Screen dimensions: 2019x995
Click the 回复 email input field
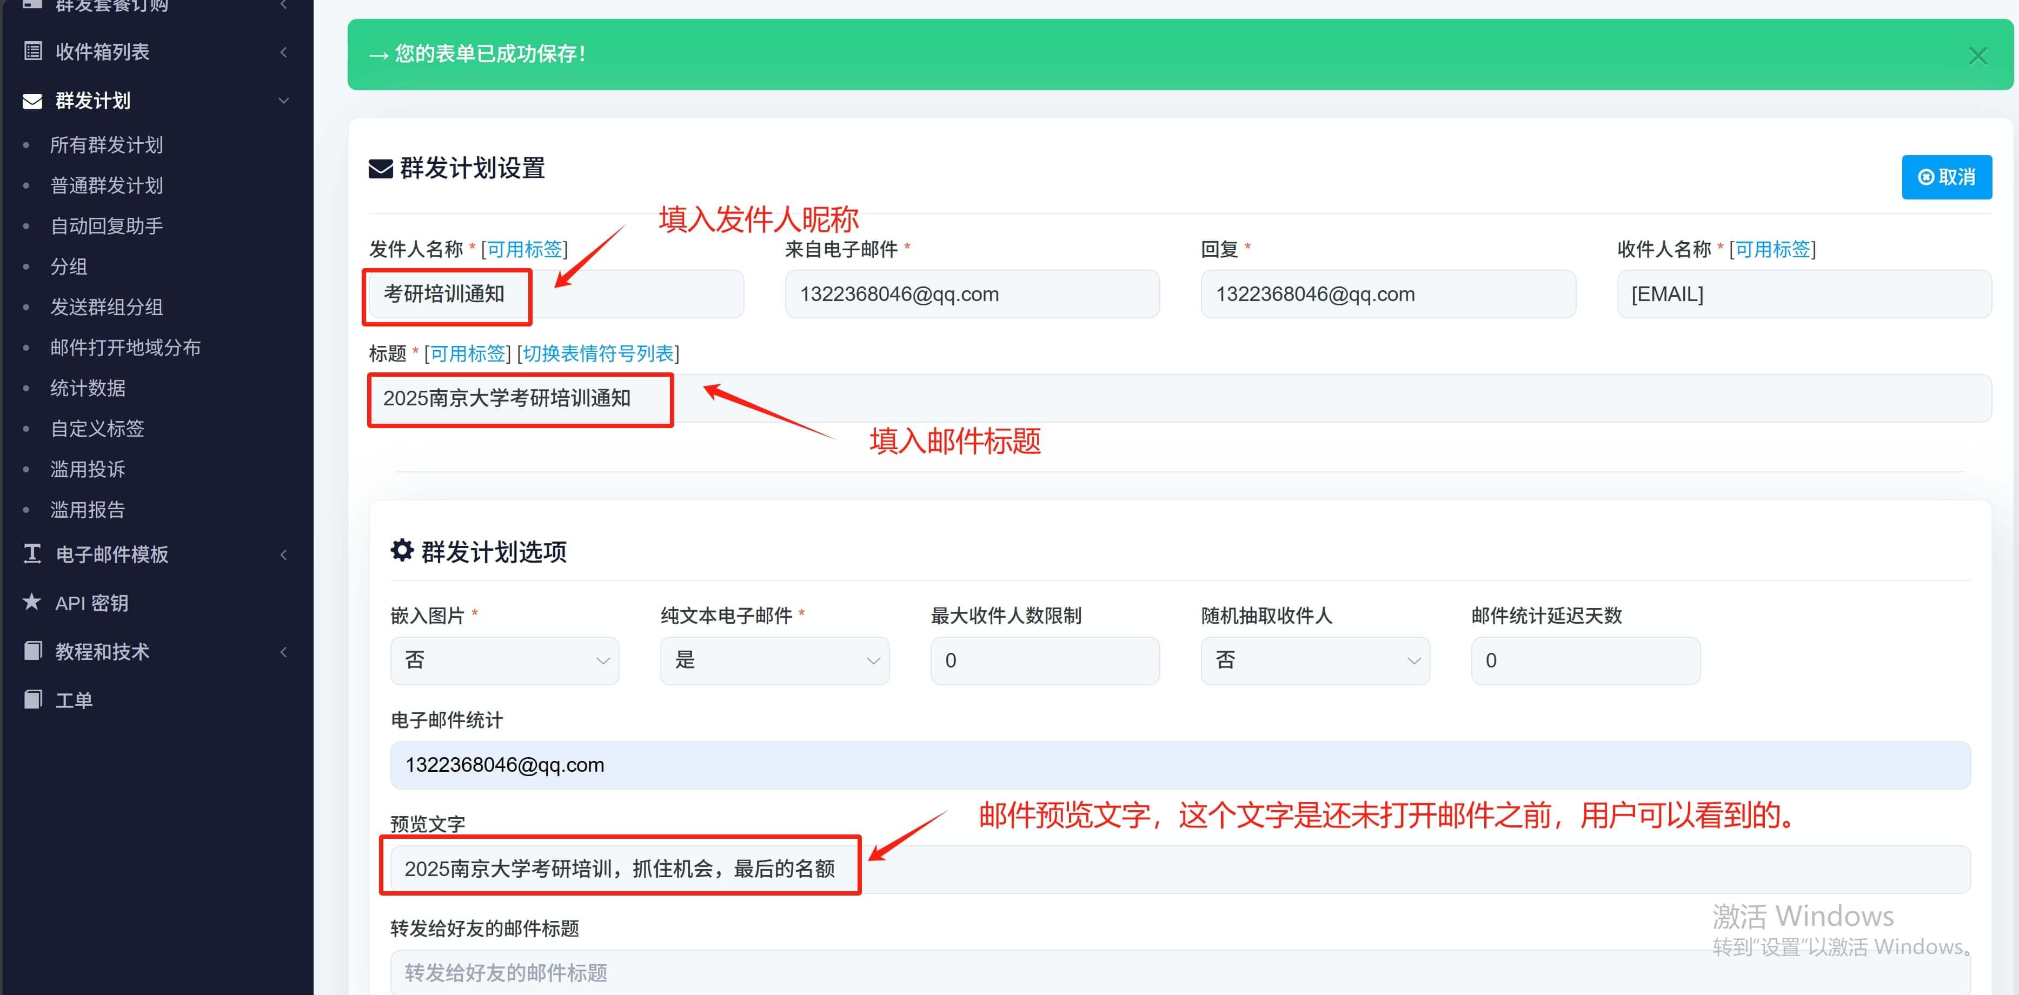click(x=1388, y=294)
